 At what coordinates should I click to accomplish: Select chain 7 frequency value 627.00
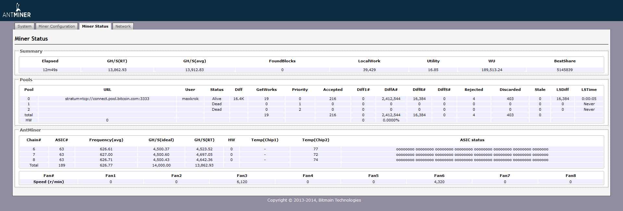coord(106,155)
